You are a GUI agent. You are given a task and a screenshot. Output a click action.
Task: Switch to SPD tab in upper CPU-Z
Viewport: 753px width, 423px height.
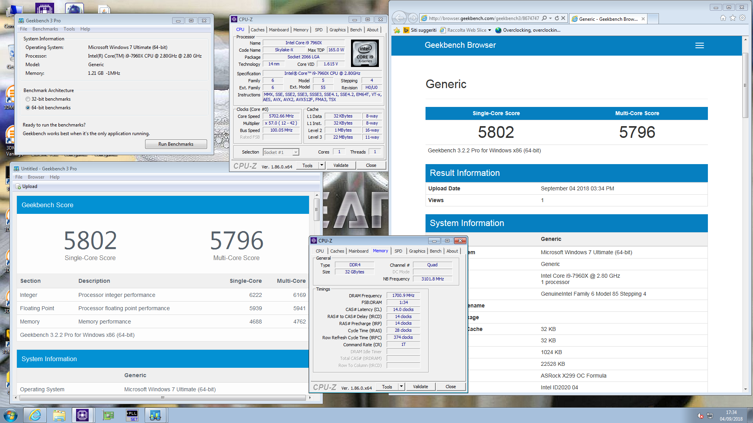click(319, 30)
